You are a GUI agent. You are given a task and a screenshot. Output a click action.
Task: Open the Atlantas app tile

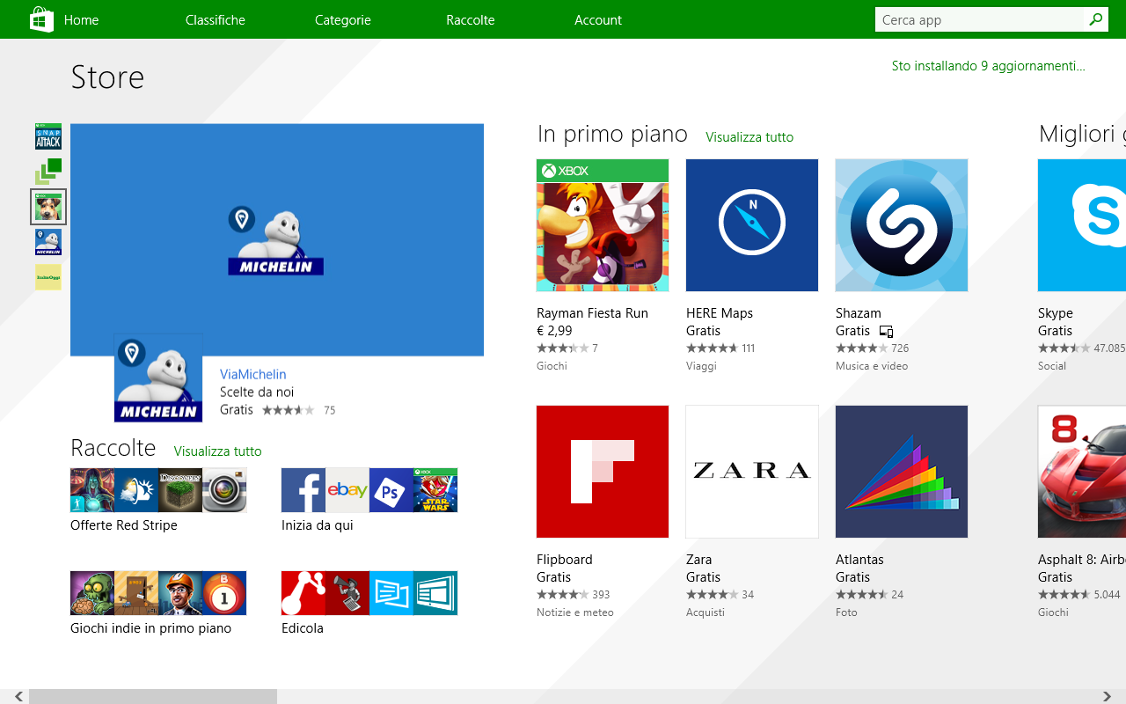coord(902,472)
